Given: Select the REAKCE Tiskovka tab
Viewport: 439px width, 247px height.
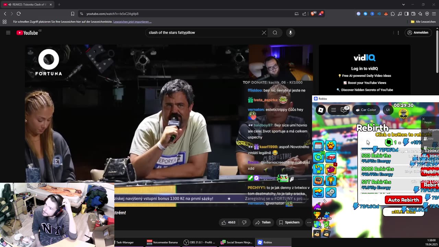Looking at the screenshot, I should 27,4.
